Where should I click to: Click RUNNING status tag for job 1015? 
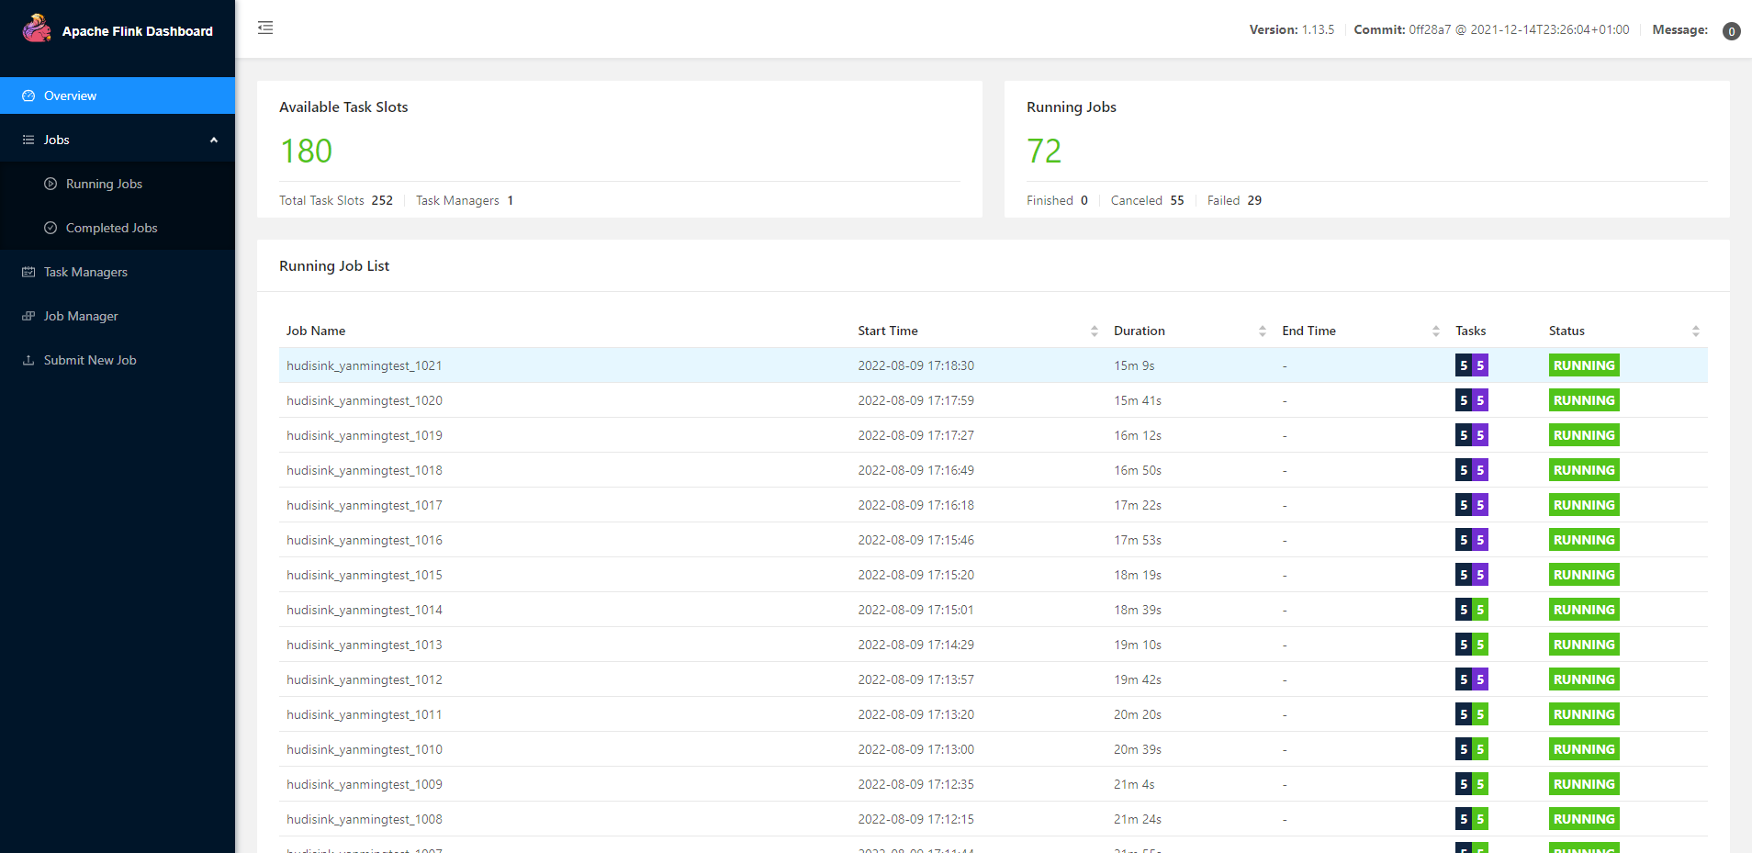tap(1584, 575)
